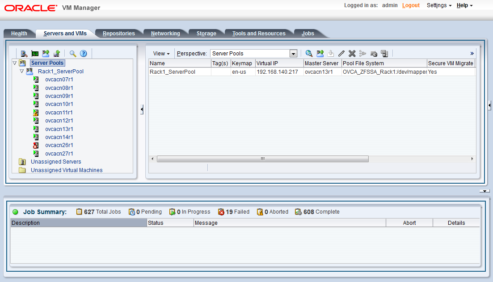
Task: Click the Complete jobs checkmark icon
Action: [299, 212]
